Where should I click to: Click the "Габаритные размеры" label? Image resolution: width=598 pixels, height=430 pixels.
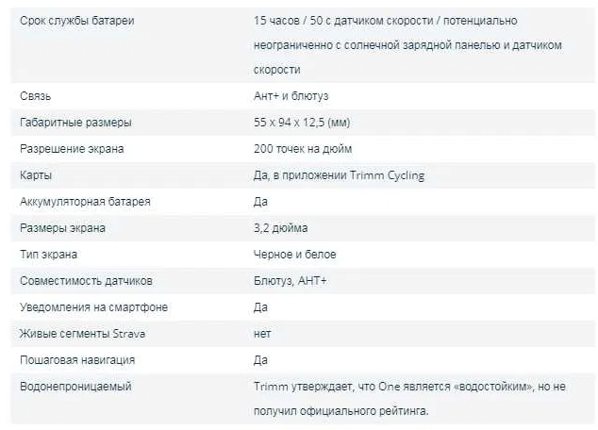tap(75, 123)
